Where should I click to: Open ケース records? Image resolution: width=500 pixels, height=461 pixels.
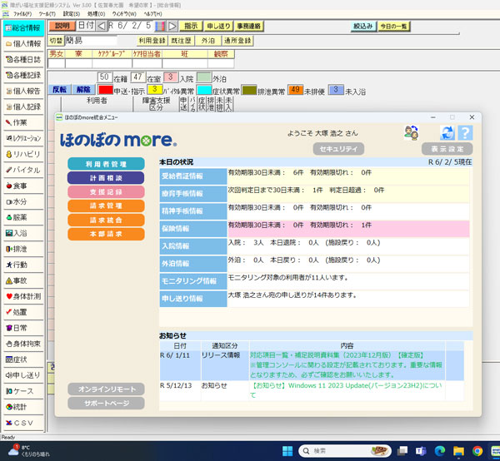[x=23, y=391]
